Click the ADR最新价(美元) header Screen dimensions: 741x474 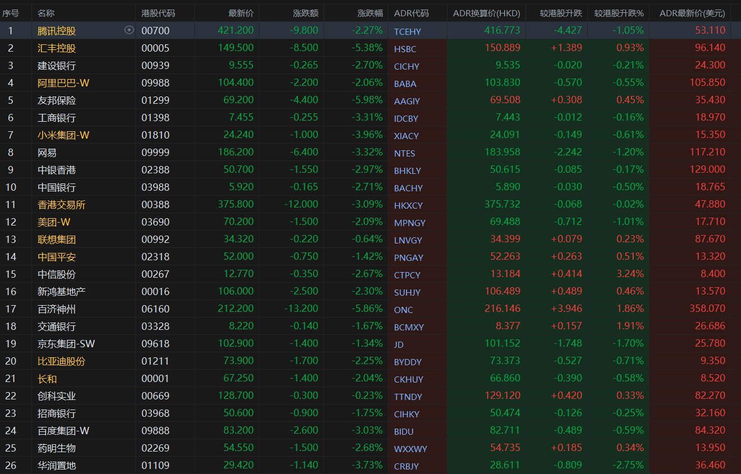click(692, 13)
